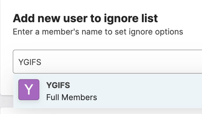The width and height of the screenshot is (202, 114).
Task: Select the purple Y avatar icon
Action: click(x=29, y=90)
